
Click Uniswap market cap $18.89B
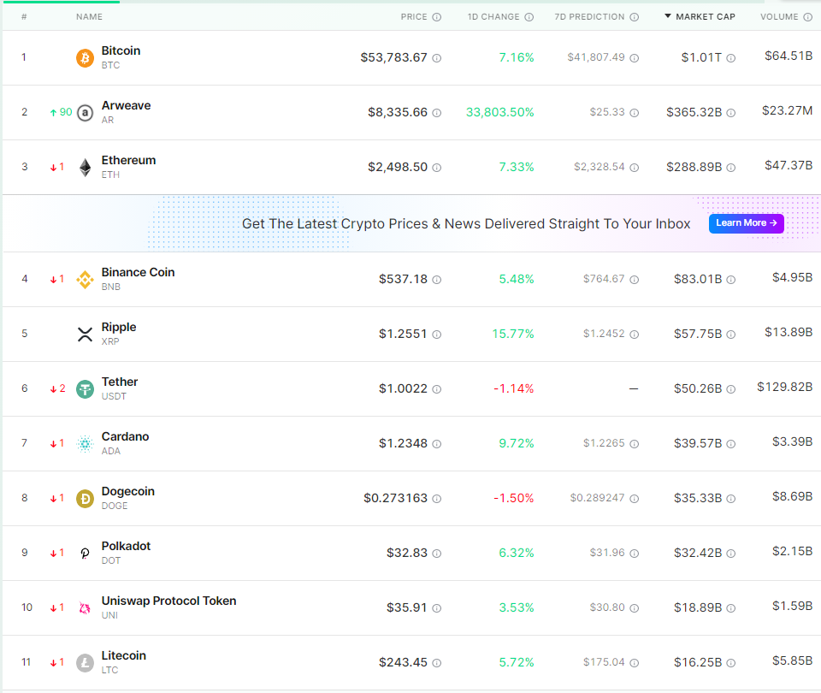698,607
